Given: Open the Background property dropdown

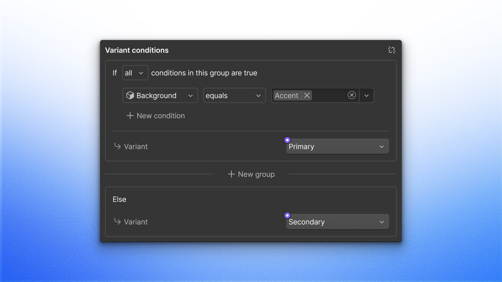Looking at the screenshot, I should tap(160, 95).
